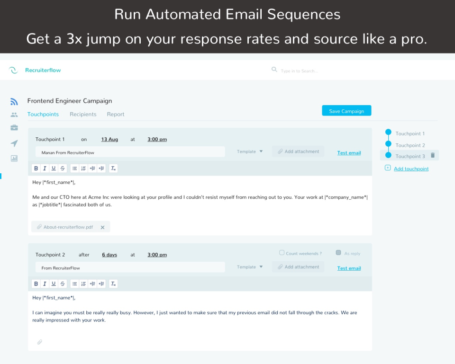Switch to the Recipients tab
The width and height of the screenshot is (455, 364).
point(83,114)
